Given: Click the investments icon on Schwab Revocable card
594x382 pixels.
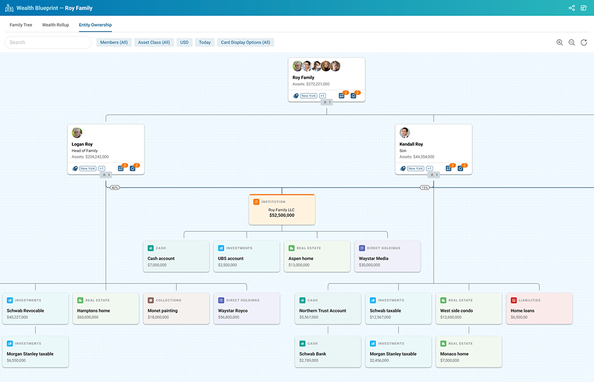Looking at the screenshot, I should [x=10, y=300].
